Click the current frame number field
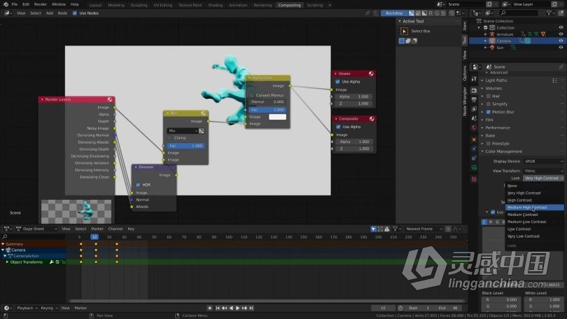Viewport: 567px width, 319px height. coord(383,308)
